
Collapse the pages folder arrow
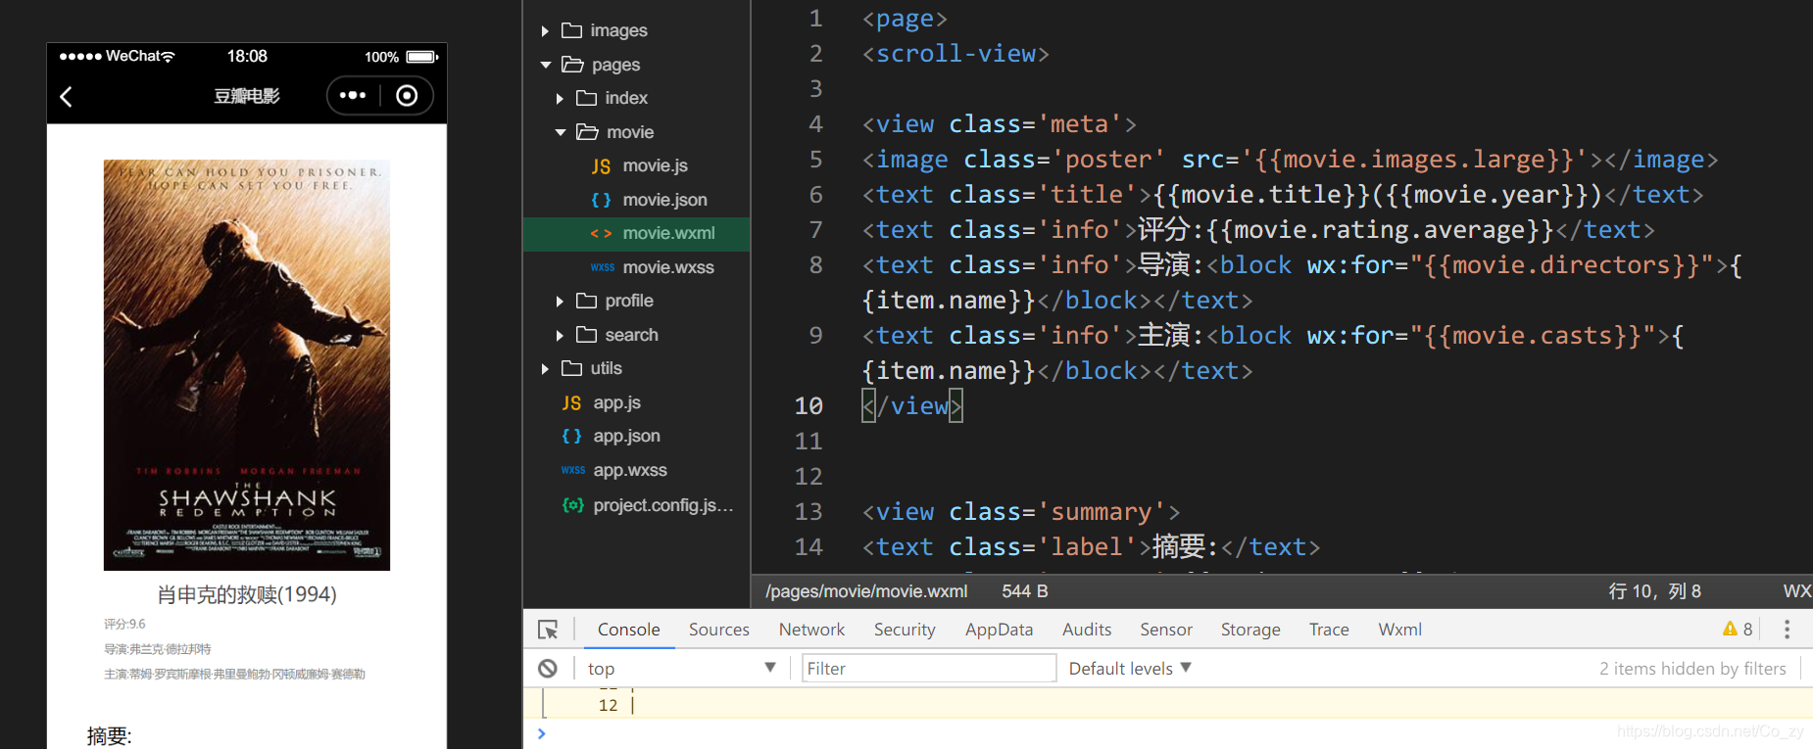[x=546, y=65]
